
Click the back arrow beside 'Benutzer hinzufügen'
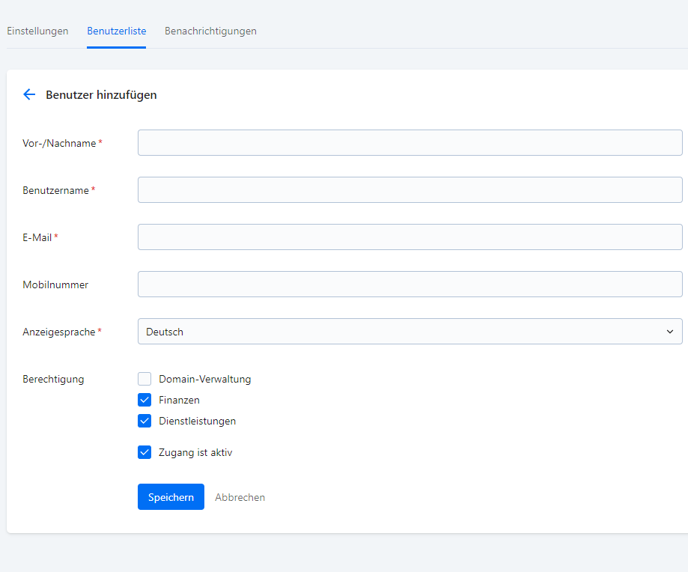[29, 94]
